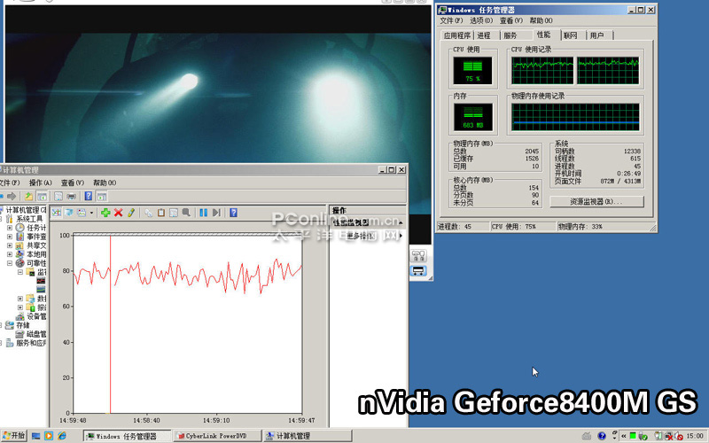Switch to 联网 tab in Task Manager
Image resolution: width=709 pixels, height=443 pixels.
click(573, 35)
